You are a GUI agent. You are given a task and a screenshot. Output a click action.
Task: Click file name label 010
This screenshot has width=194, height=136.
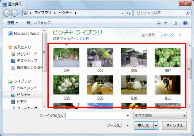click(134, 98)
